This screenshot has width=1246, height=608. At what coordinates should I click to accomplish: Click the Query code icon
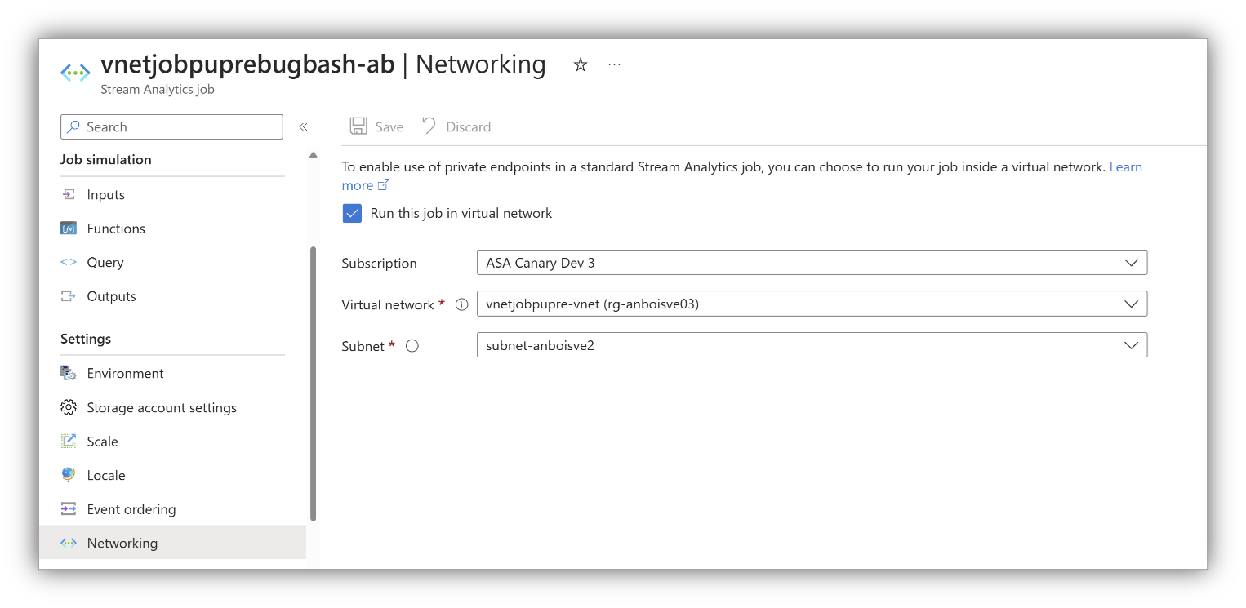click(x=69, y=262)
